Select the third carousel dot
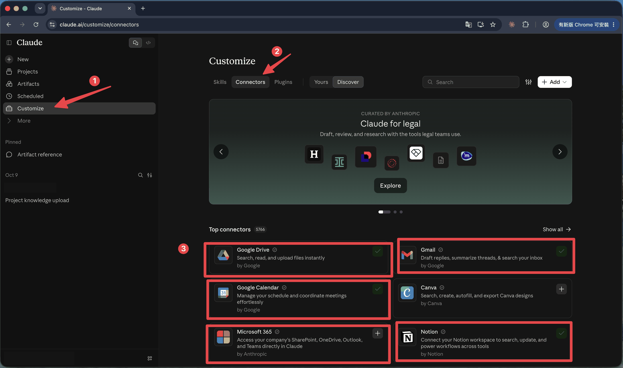Image resolution: width=623 pixels, height=368 pixels. (x=401, y=212)
